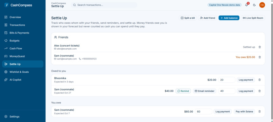The image size is (273, 122).
Task: Send Remind message to Sam
Action: (183, 91)
